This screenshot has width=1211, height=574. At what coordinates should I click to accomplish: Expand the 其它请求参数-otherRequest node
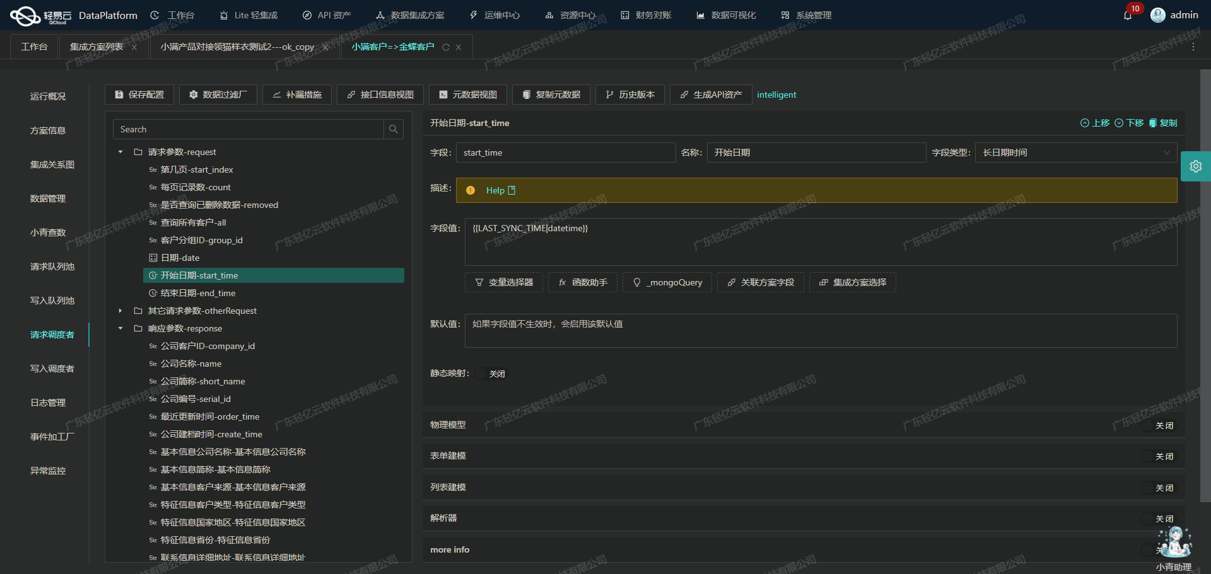click(120, 311)
